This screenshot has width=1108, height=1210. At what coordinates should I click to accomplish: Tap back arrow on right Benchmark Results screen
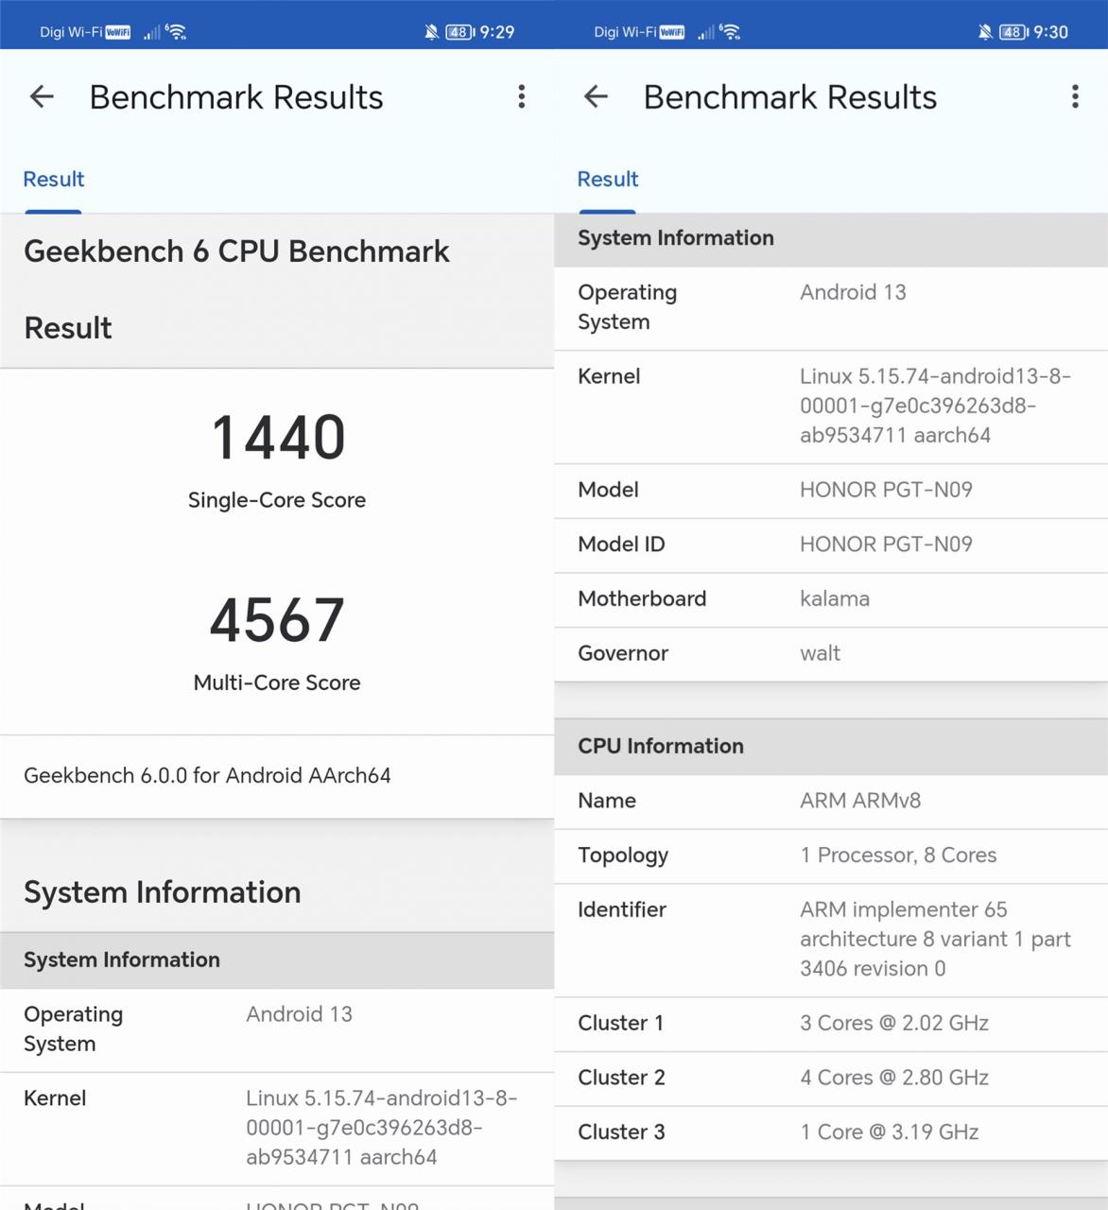click(596, 96)
